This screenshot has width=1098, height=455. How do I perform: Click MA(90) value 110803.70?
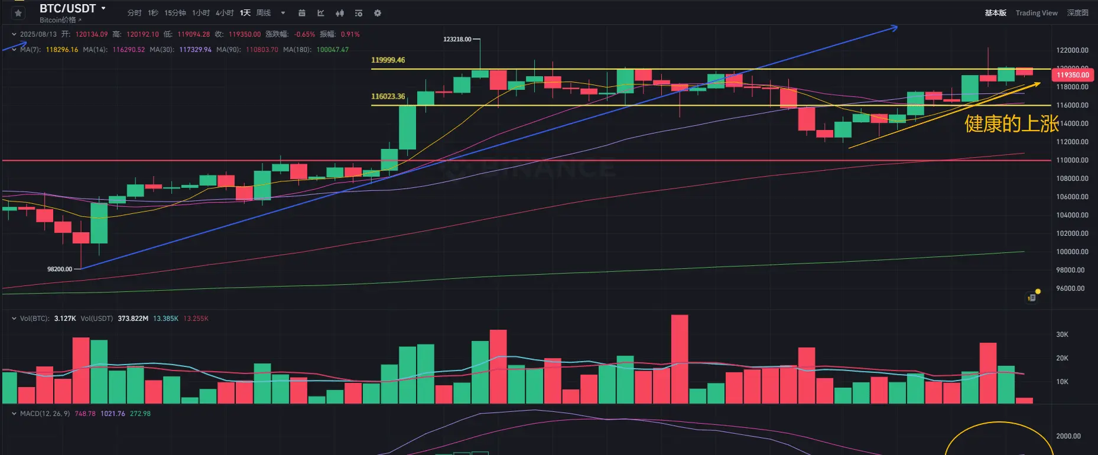click(262, 50)
